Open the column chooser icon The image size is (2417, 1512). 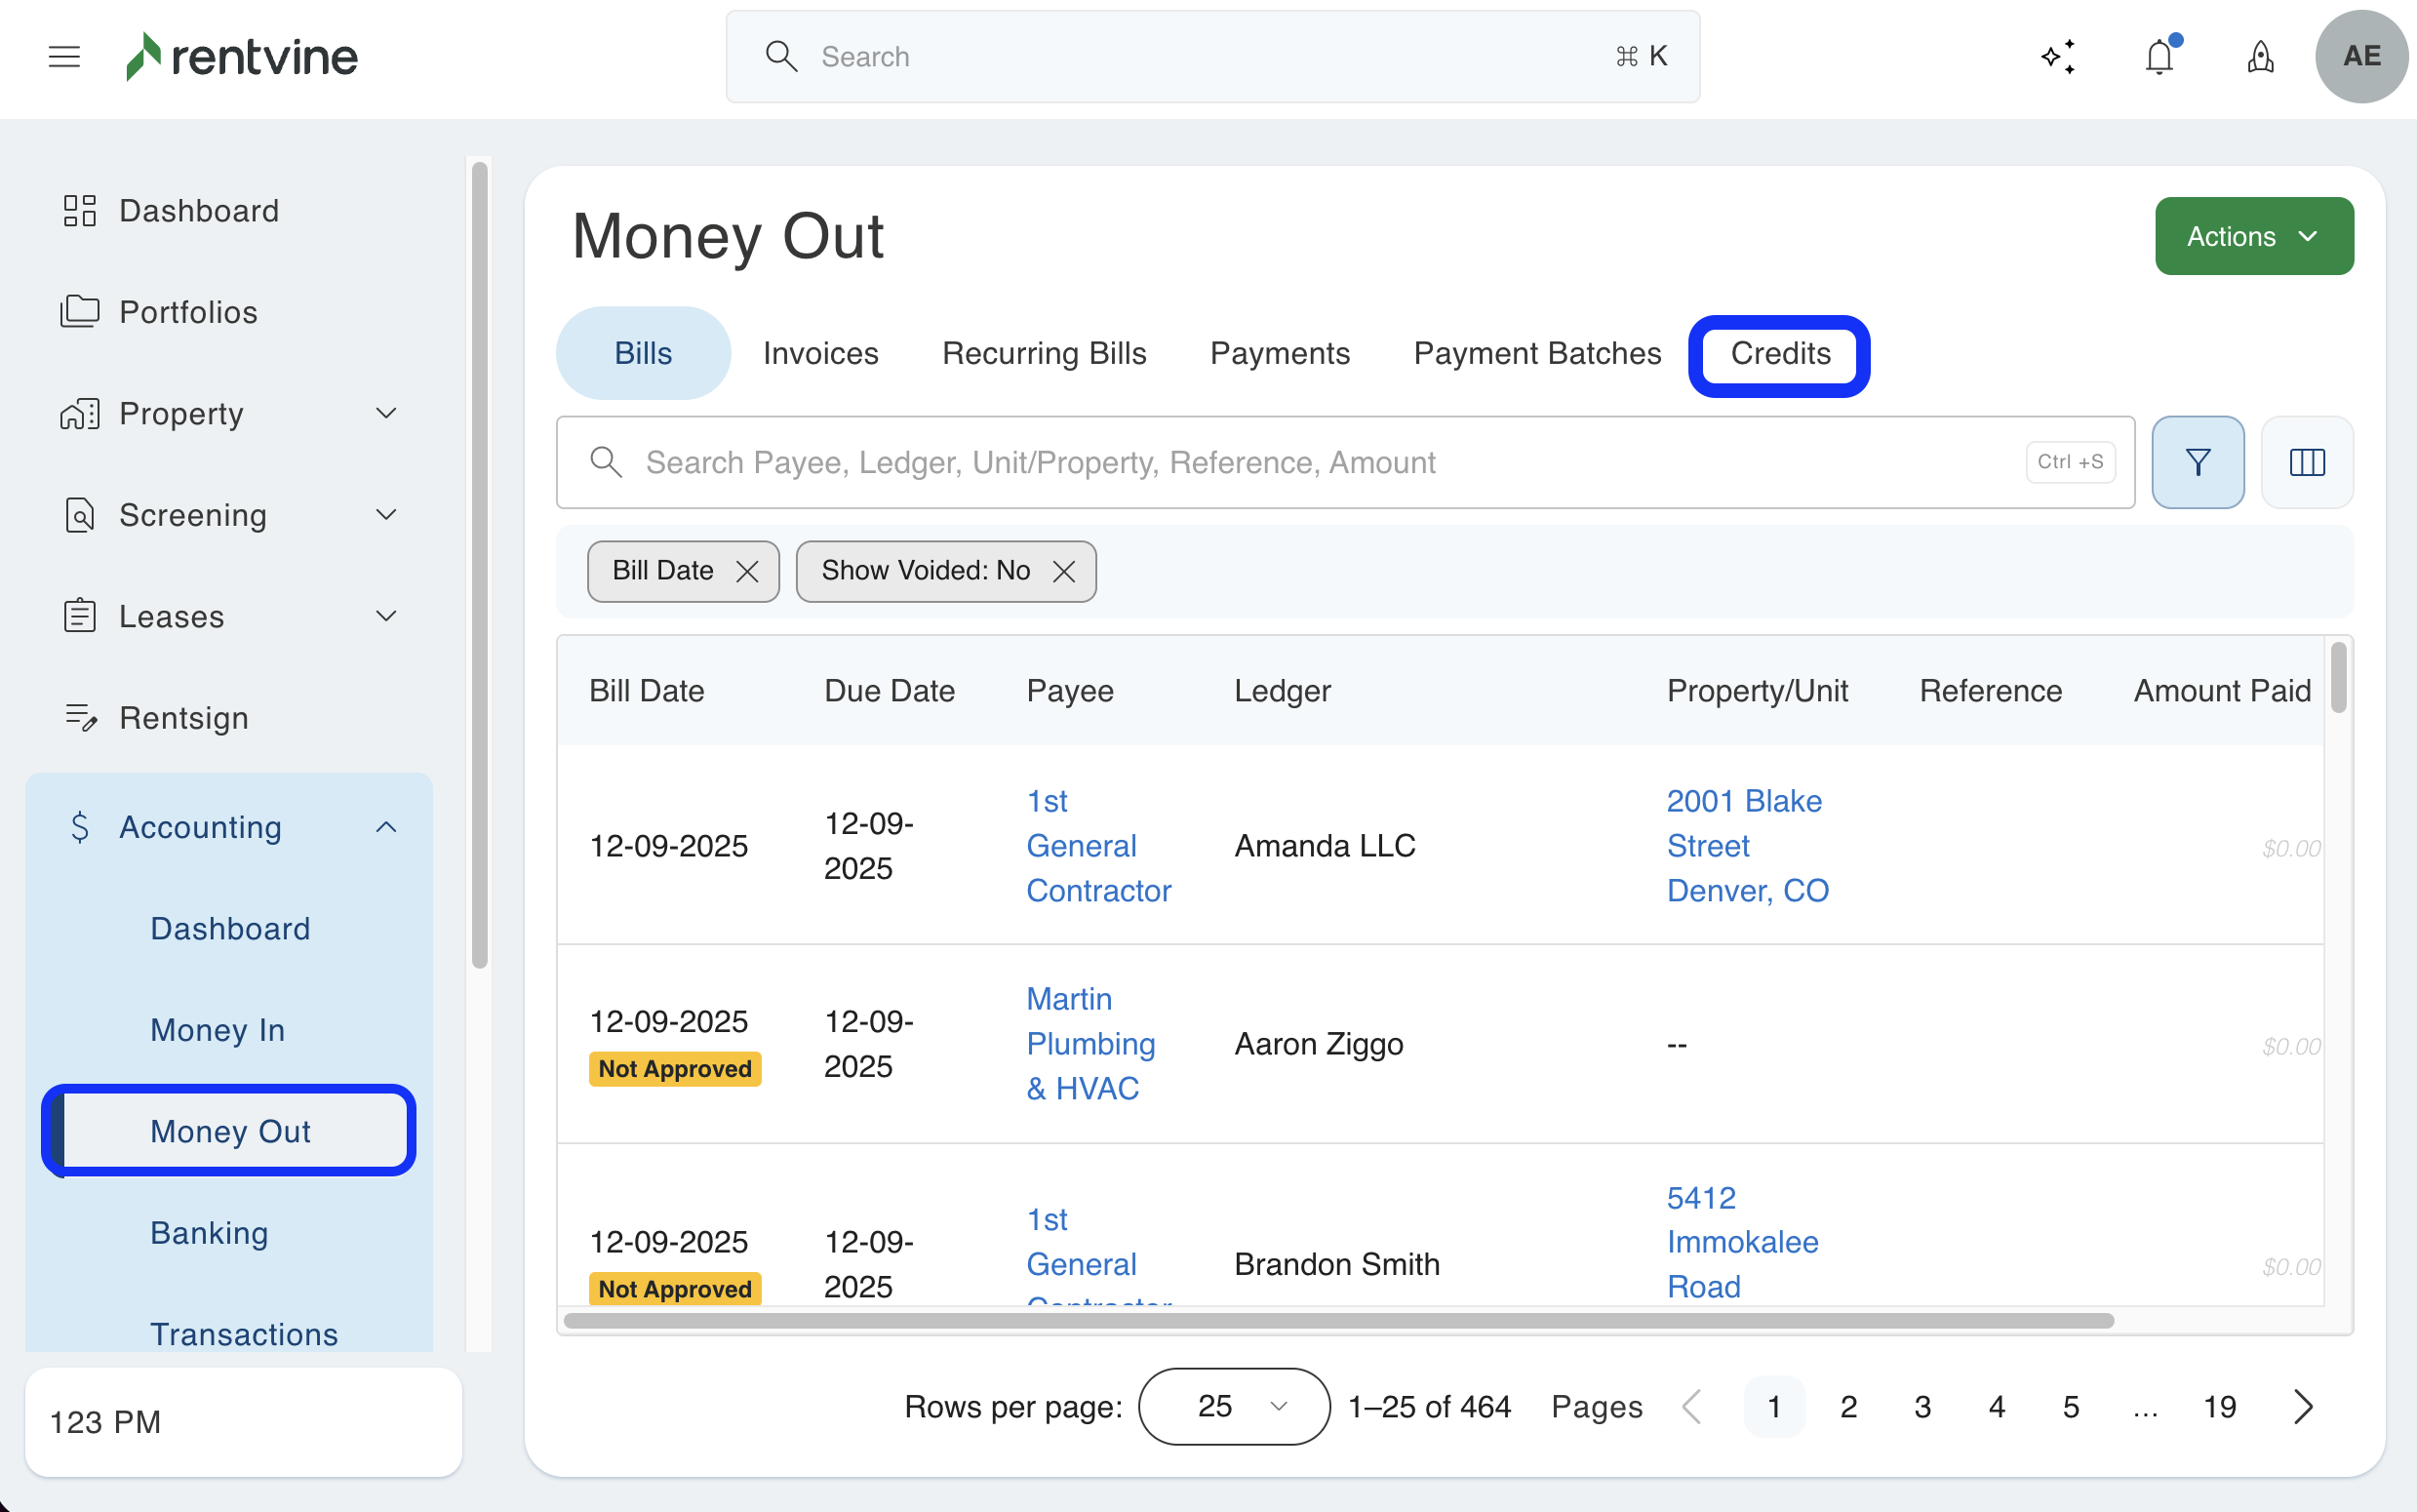click(x=2306, y=462)
